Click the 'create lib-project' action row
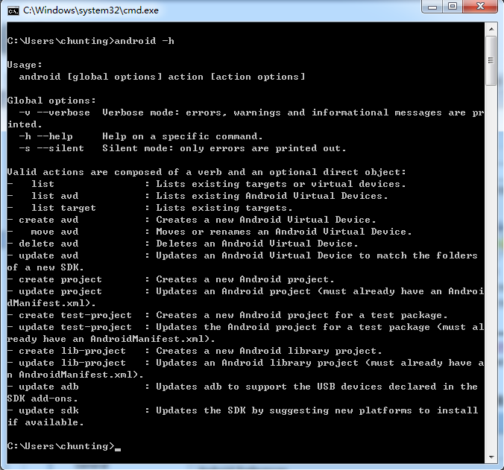The width and height of the screenshot is (504, 470). (195, 351)
